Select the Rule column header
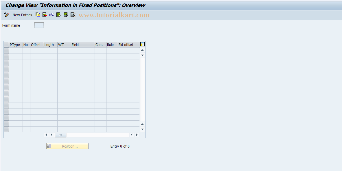 (x=112, y=45)
